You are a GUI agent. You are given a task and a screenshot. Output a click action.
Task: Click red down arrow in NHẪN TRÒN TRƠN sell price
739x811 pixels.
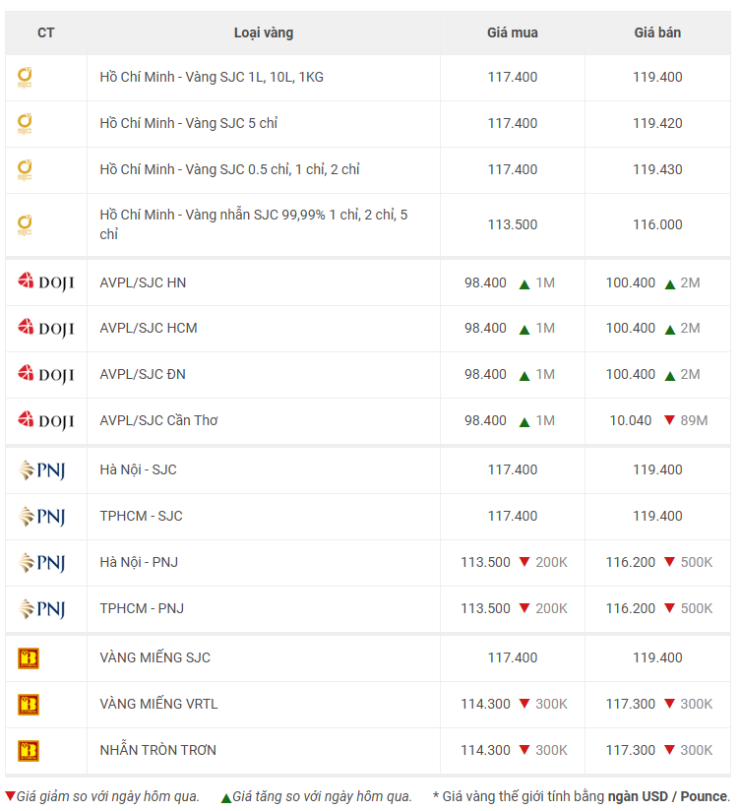670,749
